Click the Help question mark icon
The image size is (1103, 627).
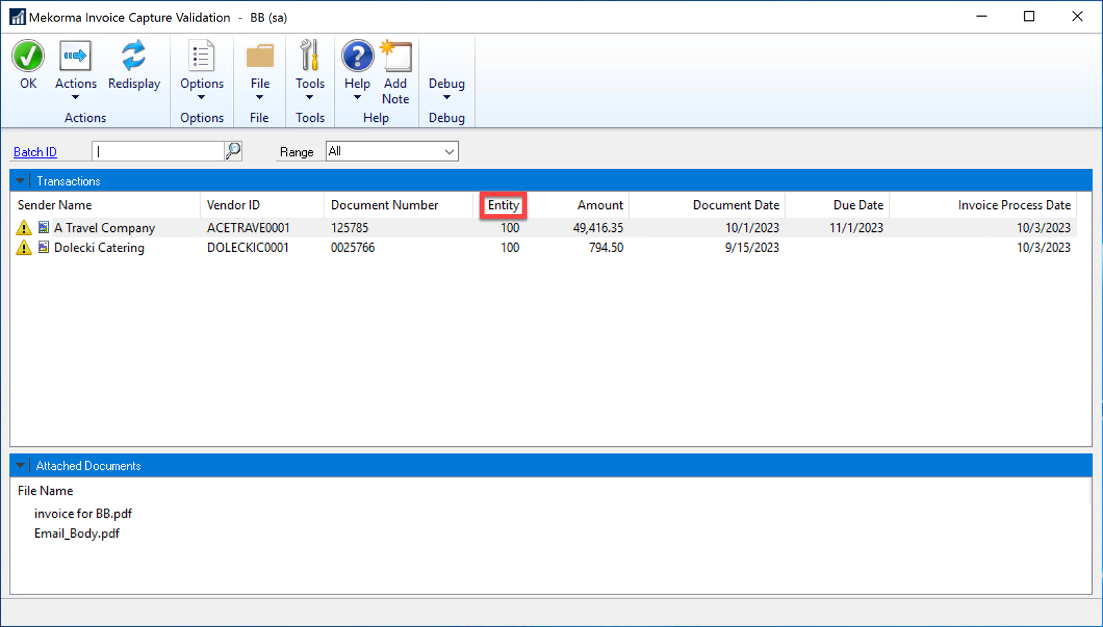tap(358, 56)
